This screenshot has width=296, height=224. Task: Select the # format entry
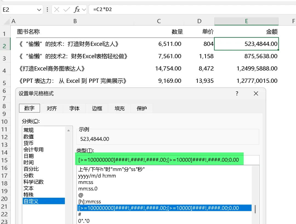coord(164,214)
